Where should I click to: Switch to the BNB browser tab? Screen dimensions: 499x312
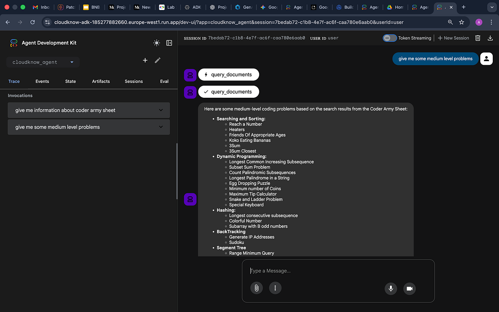pos(91,7)
